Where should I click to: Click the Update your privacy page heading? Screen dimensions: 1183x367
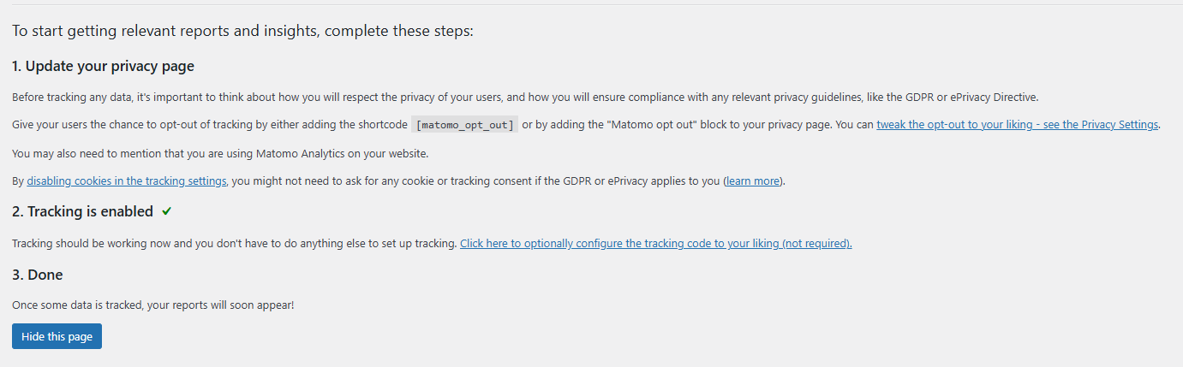coord(109,66)
